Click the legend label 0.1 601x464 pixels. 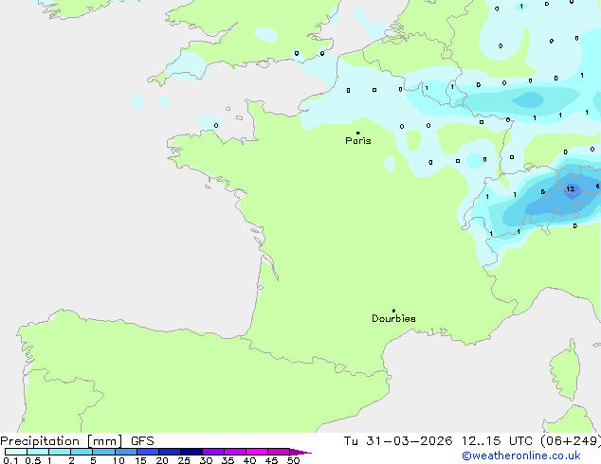[x=10, y=460]
